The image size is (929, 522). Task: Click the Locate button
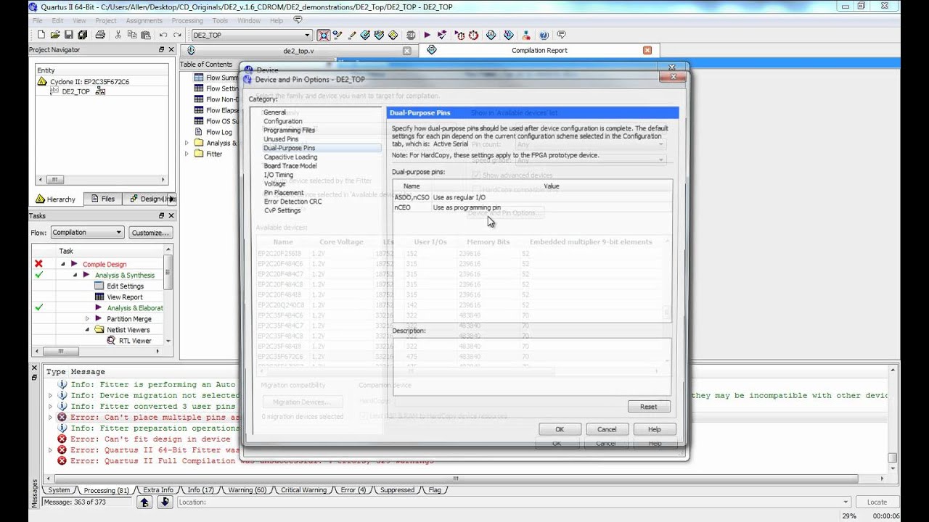(x=877, y=502)
